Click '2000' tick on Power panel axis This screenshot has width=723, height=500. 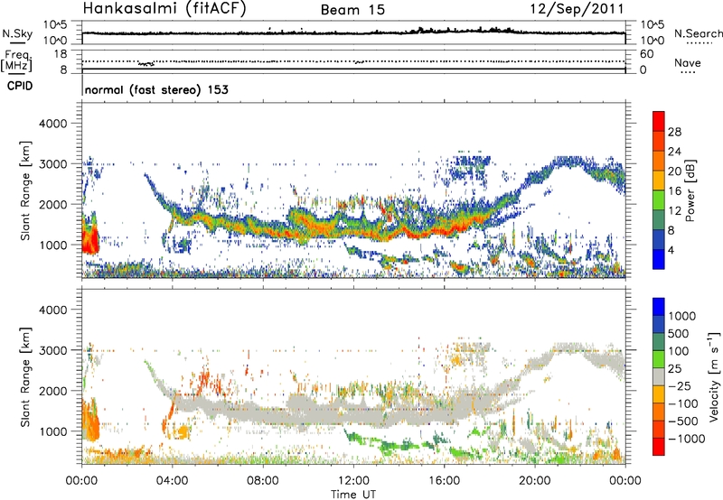point(52,204)
